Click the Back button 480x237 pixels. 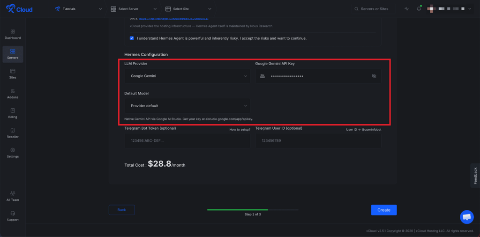coord(121,210)
